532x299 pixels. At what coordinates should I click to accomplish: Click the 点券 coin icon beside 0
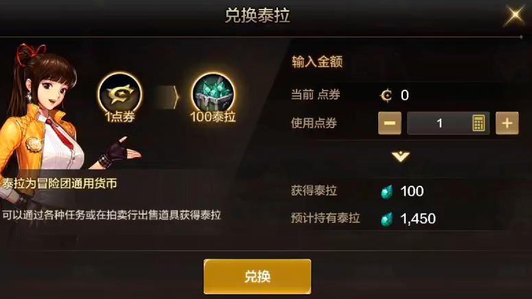(386, 95)
